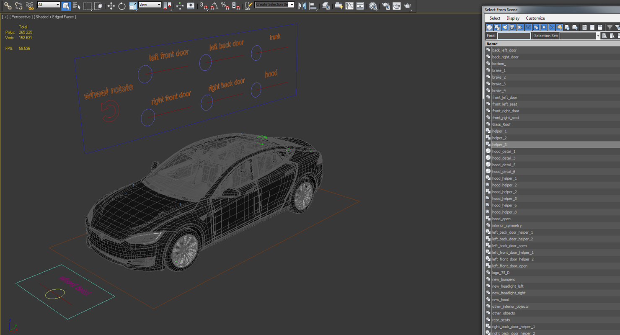Select logo_75_D in the object list
Viewport: 620px width, 335px height.
click(x=553, y=273)
